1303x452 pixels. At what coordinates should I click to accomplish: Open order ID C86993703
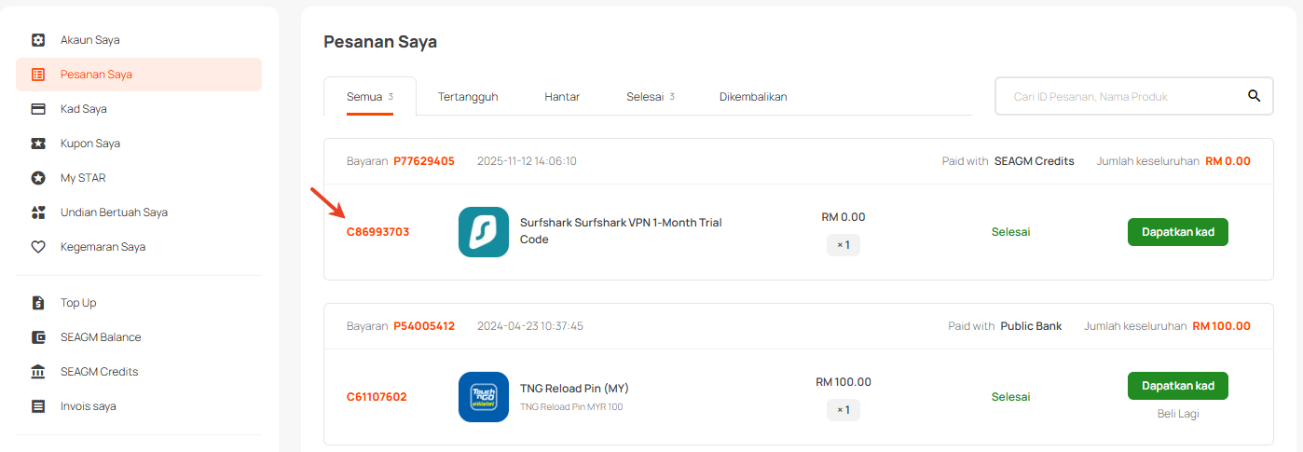point(377,232)
